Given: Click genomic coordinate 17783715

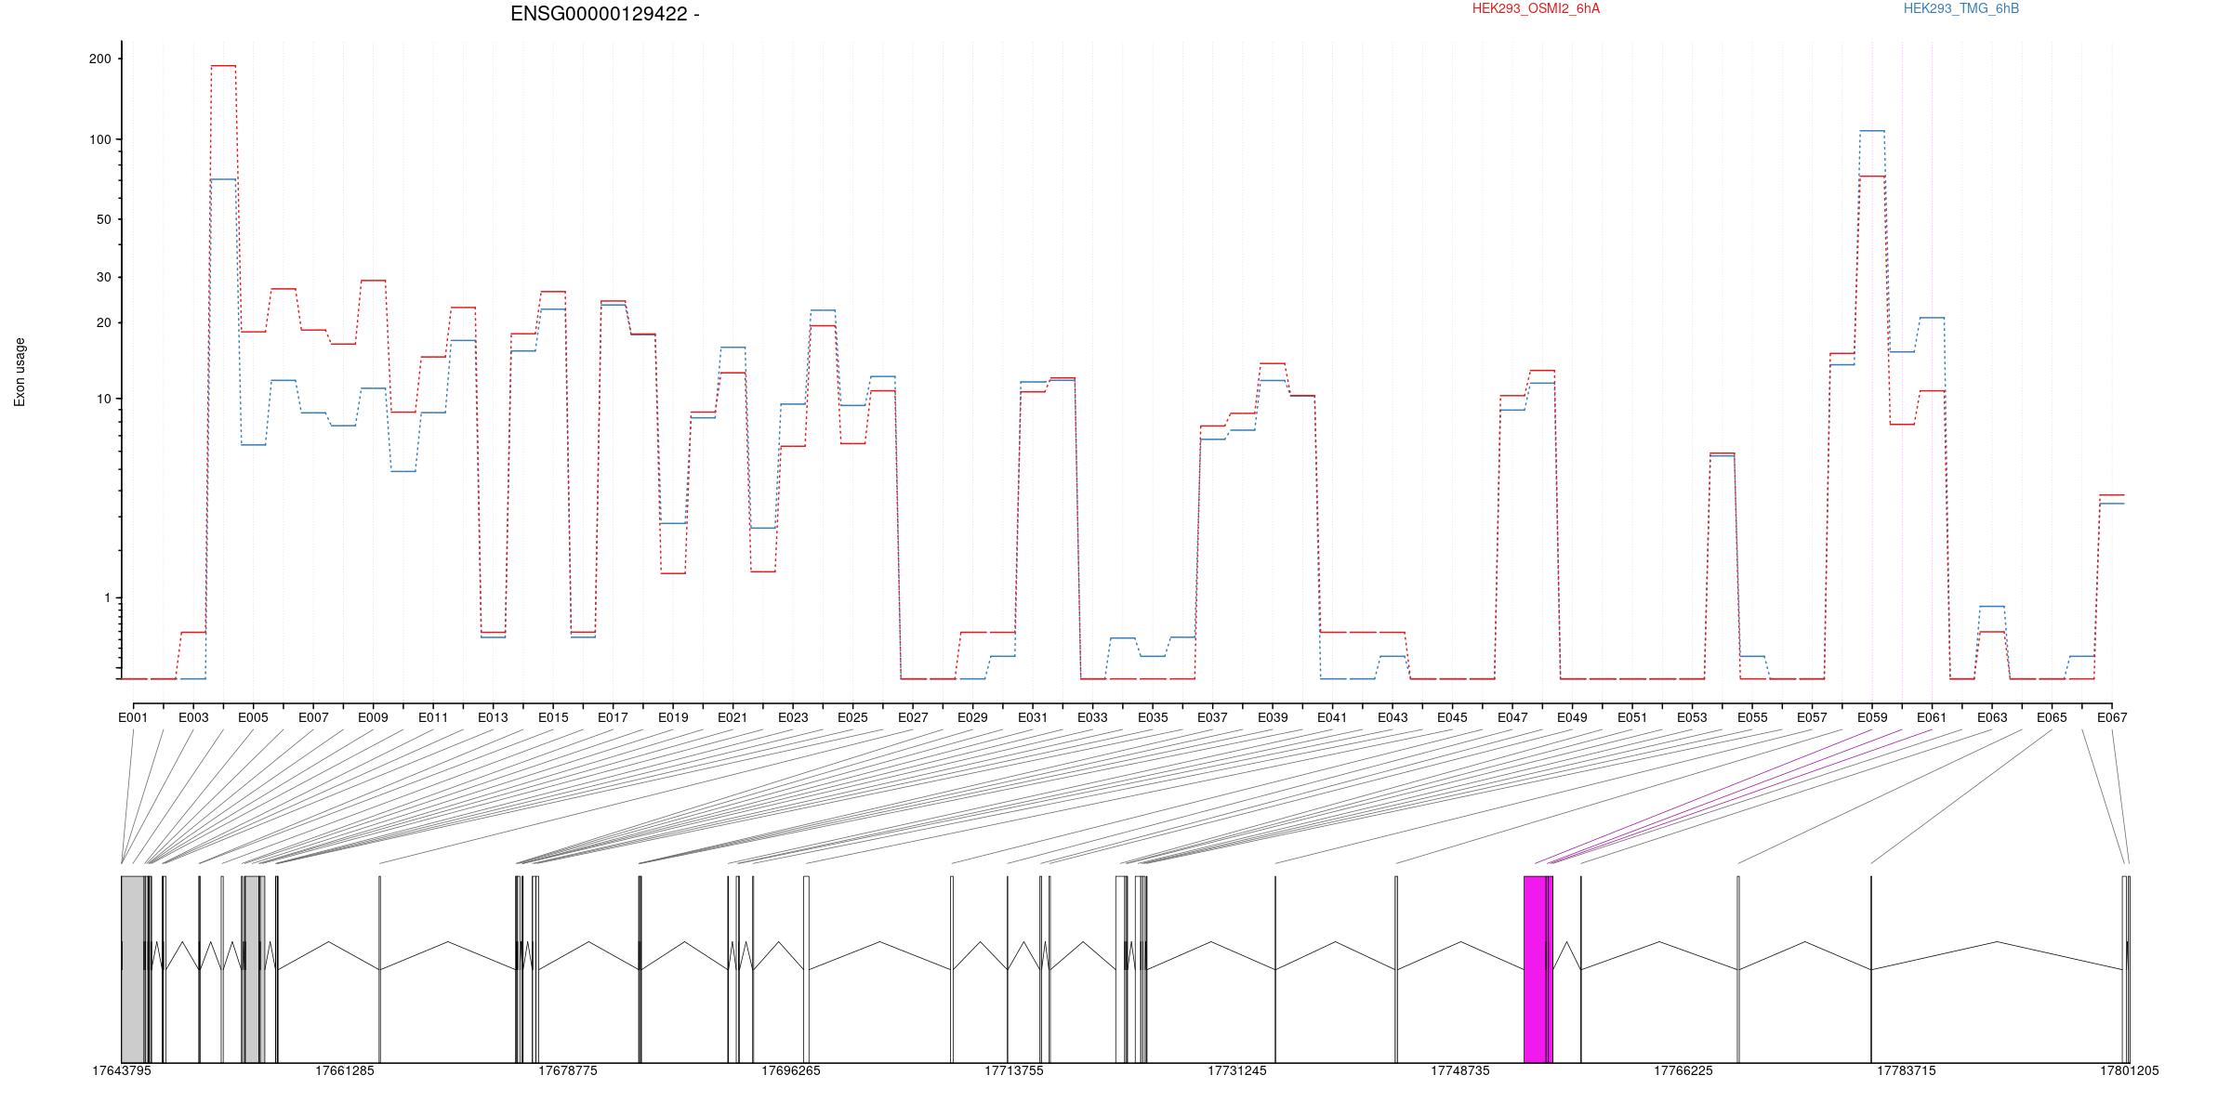Looking at the screenshot, I should (x=1907, y=1071).
